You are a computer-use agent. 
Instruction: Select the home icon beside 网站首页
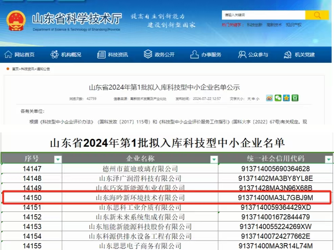point(9,54)
